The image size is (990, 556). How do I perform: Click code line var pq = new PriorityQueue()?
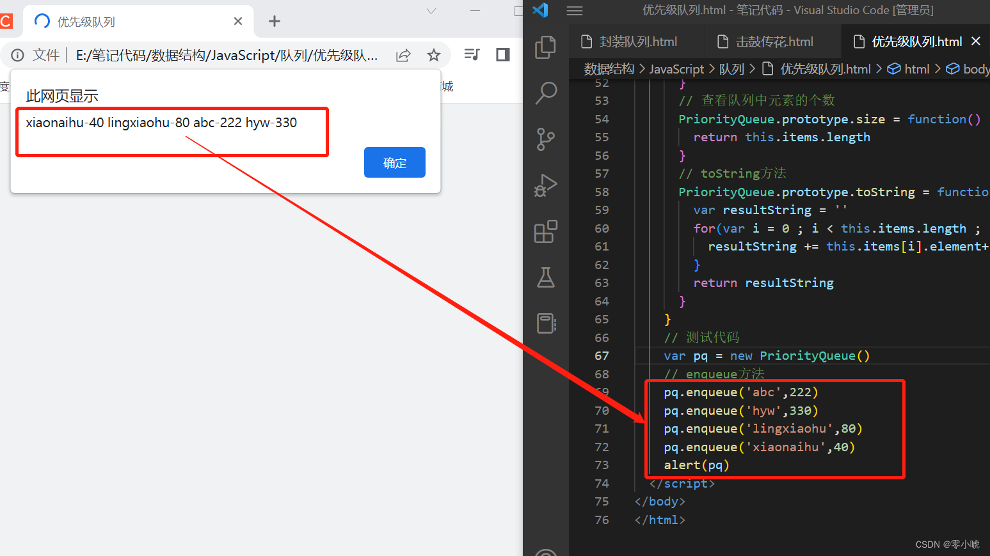point(767,356)
